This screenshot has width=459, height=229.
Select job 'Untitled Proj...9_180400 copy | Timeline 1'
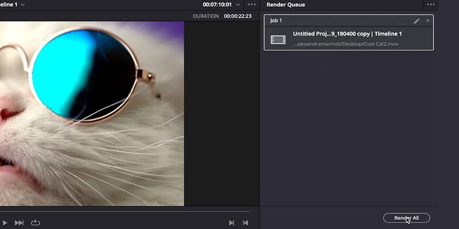click(347, 34)
